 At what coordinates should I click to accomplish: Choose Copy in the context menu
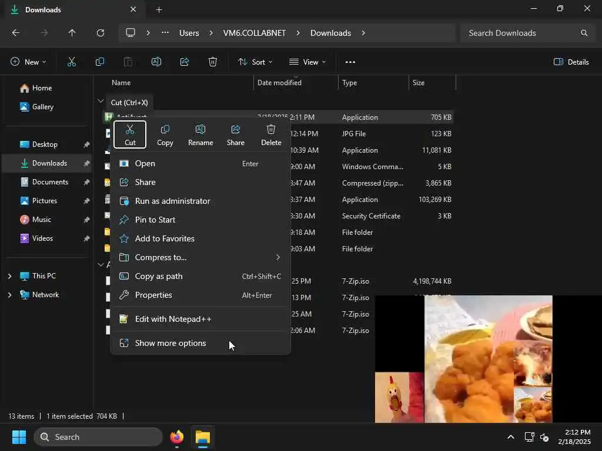(165, 134)
